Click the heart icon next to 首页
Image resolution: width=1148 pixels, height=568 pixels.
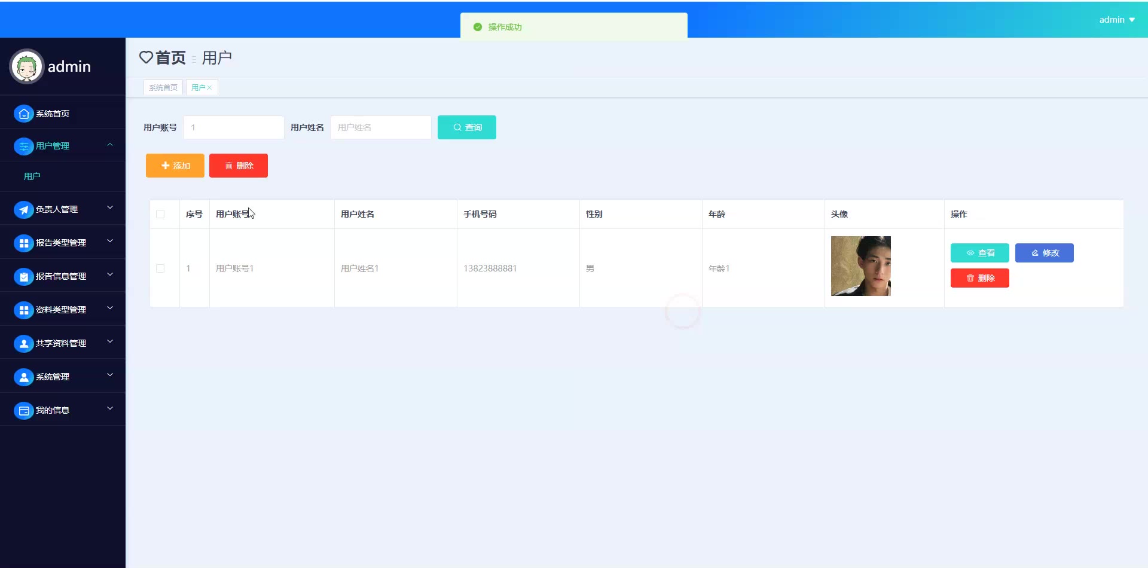[146, 57]
